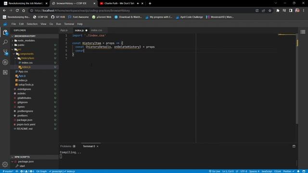
Task: Change the JavaScript language mode
Action: 267,171
